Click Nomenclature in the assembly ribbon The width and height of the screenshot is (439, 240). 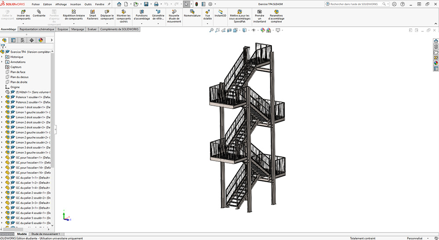(192, 13)
